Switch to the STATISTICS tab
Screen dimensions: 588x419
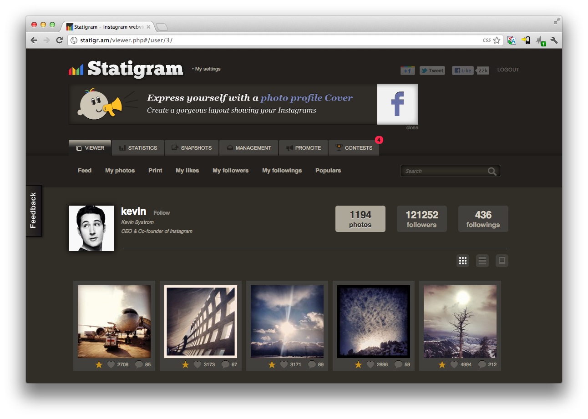pyautogui.click(x=138, y=148)
